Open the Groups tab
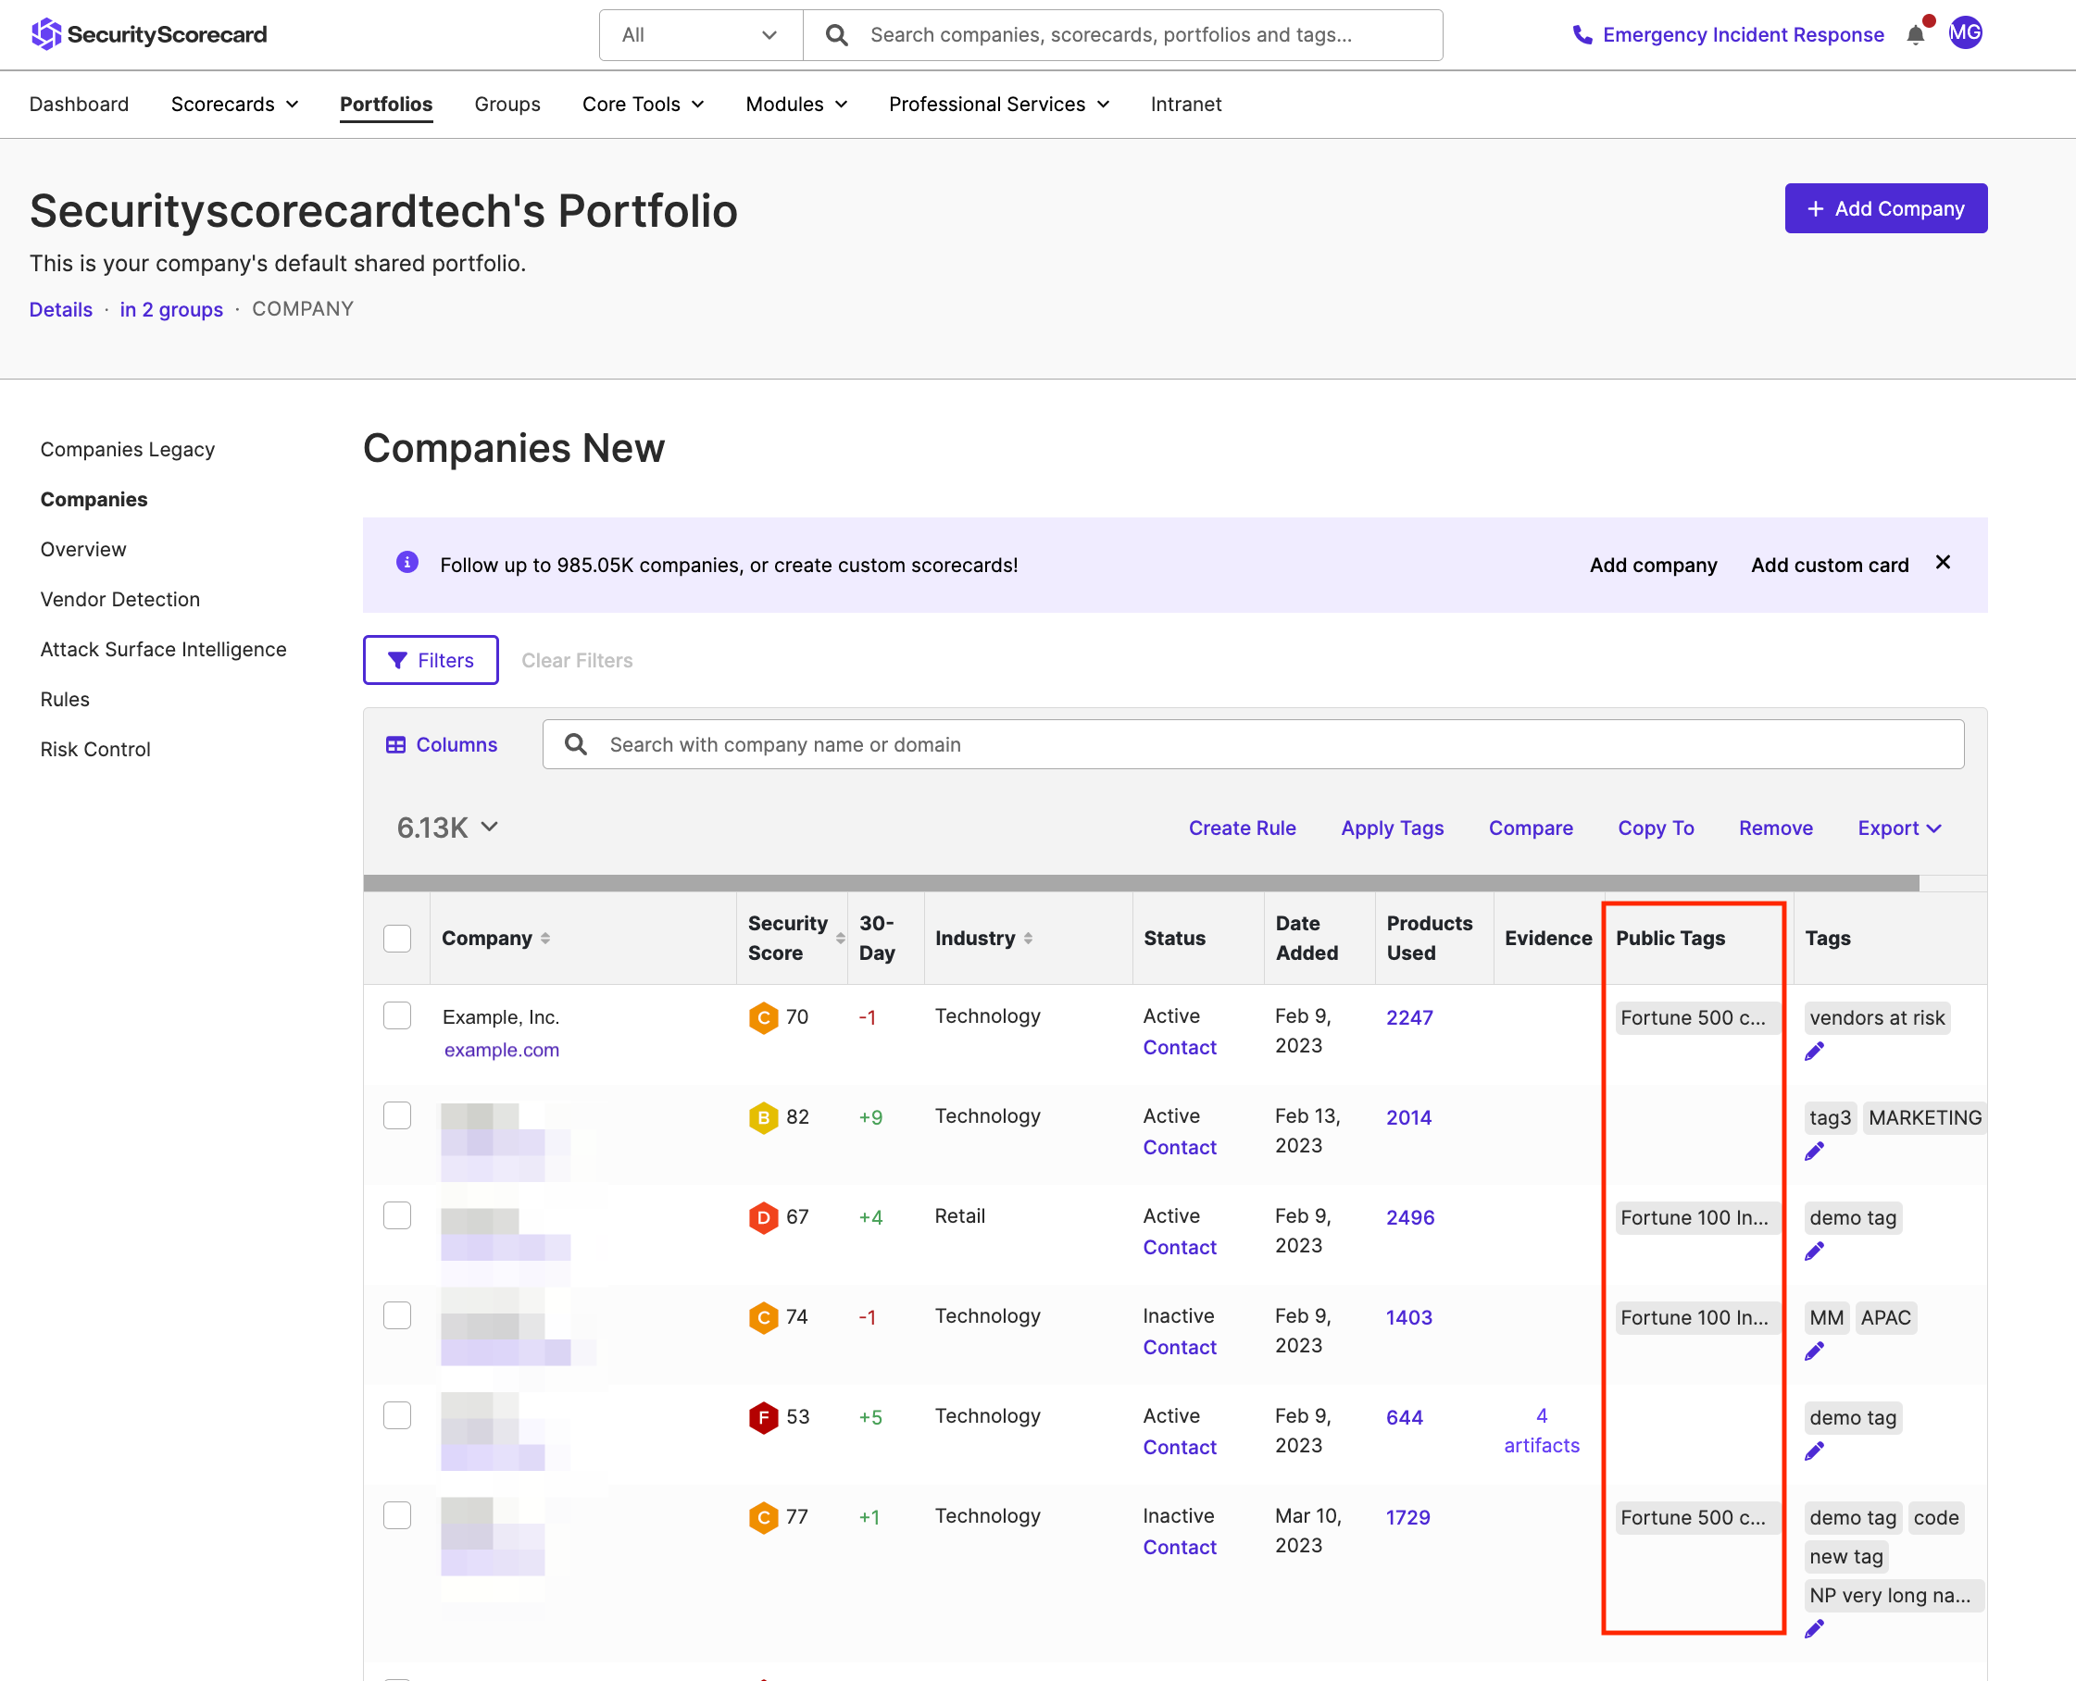The image size is (2076, 1681). [507, 105]
